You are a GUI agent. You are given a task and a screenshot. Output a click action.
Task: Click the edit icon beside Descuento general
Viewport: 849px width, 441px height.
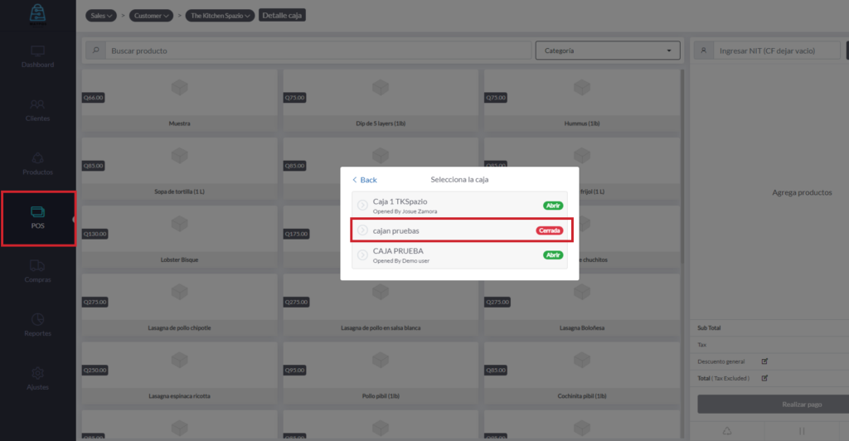(764, 361)
